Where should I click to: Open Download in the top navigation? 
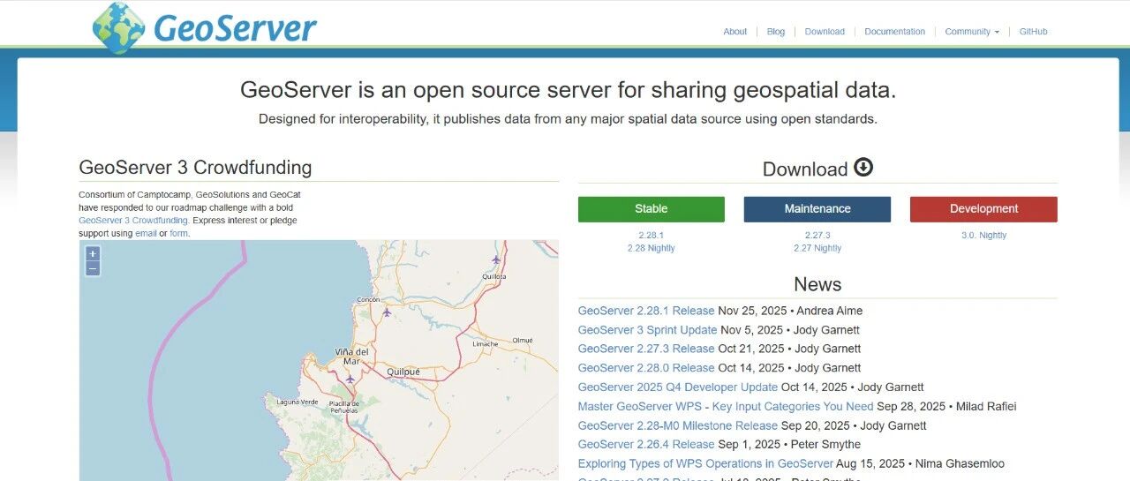(x=825, y=32)
